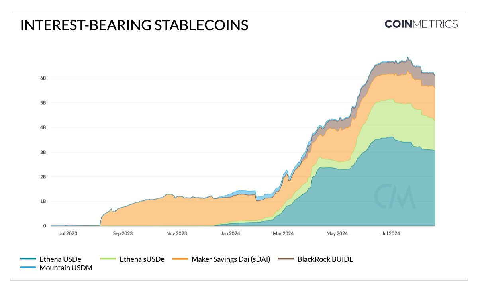Click the Mar 2024 x-axis label

click(x=283, y=233)
